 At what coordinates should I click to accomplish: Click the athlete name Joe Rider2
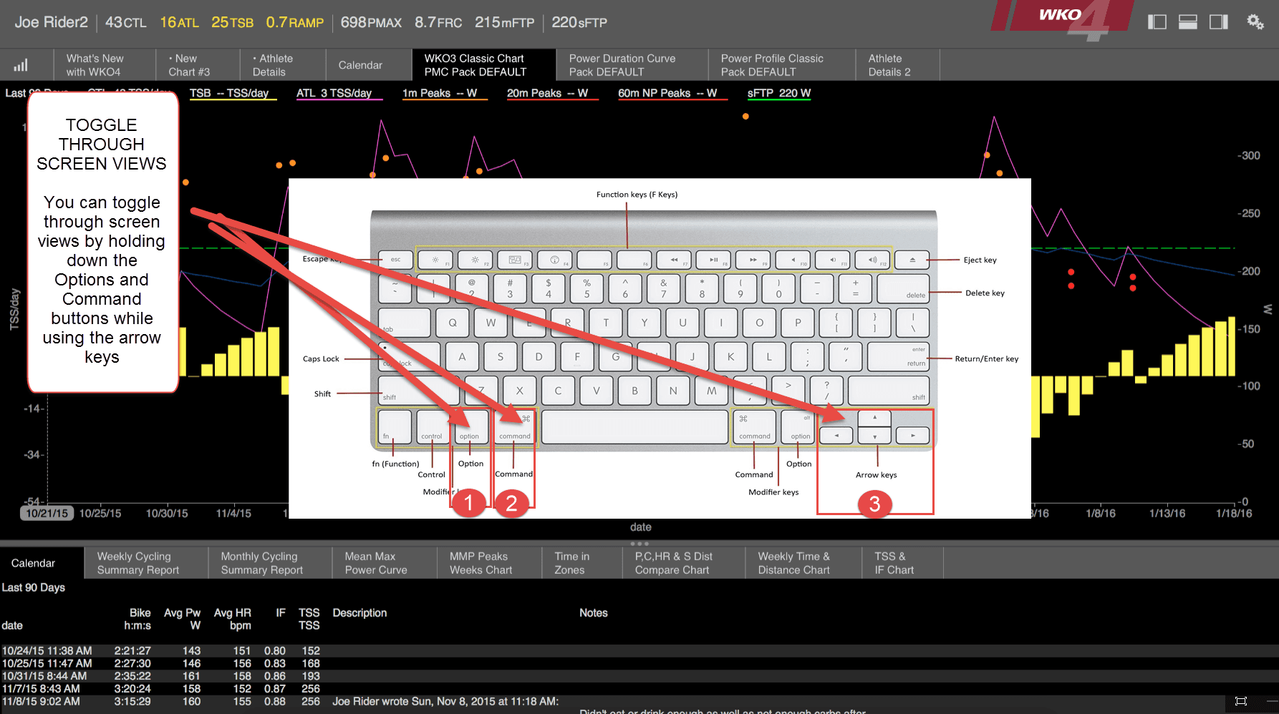(51, 22)
